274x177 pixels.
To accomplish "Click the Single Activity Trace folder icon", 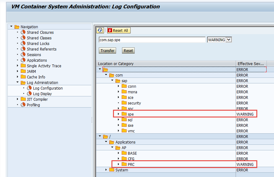I will pyautogui.click(x=23, y=65).
